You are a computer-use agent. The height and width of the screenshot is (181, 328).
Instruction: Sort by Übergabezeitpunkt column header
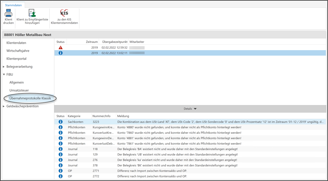pyautogui.click(x=114, y=42)
